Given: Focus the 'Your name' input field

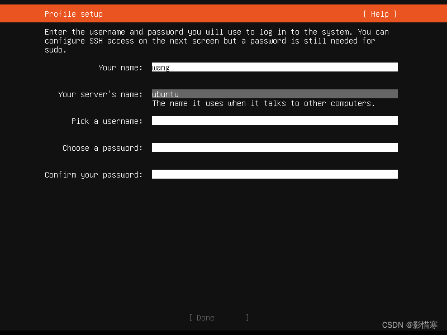Looking at the screenshot, I should pyautogui.click(x=274, y=67).
